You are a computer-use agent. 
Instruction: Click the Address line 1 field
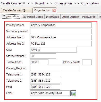click(61, 37)
